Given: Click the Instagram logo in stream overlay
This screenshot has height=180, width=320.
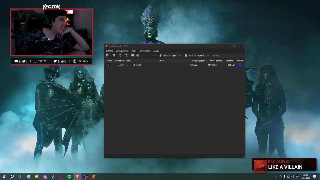Looking at the screenshot, I should click(75, 61).
